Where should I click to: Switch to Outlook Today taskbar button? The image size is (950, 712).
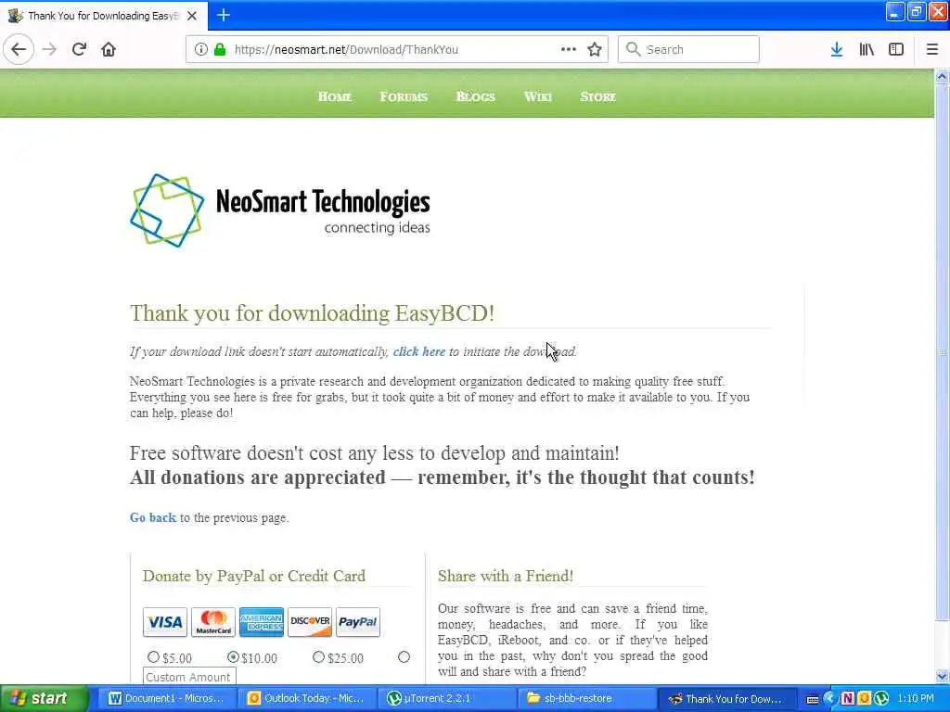306,699
